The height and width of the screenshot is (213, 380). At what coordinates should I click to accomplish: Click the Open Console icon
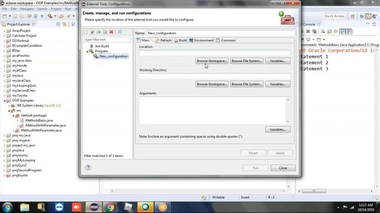click(319, 40)
